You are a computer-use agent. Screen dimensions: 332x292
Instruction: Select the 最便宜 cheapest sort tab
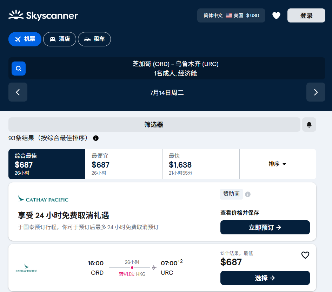click(x=124, y=164)
